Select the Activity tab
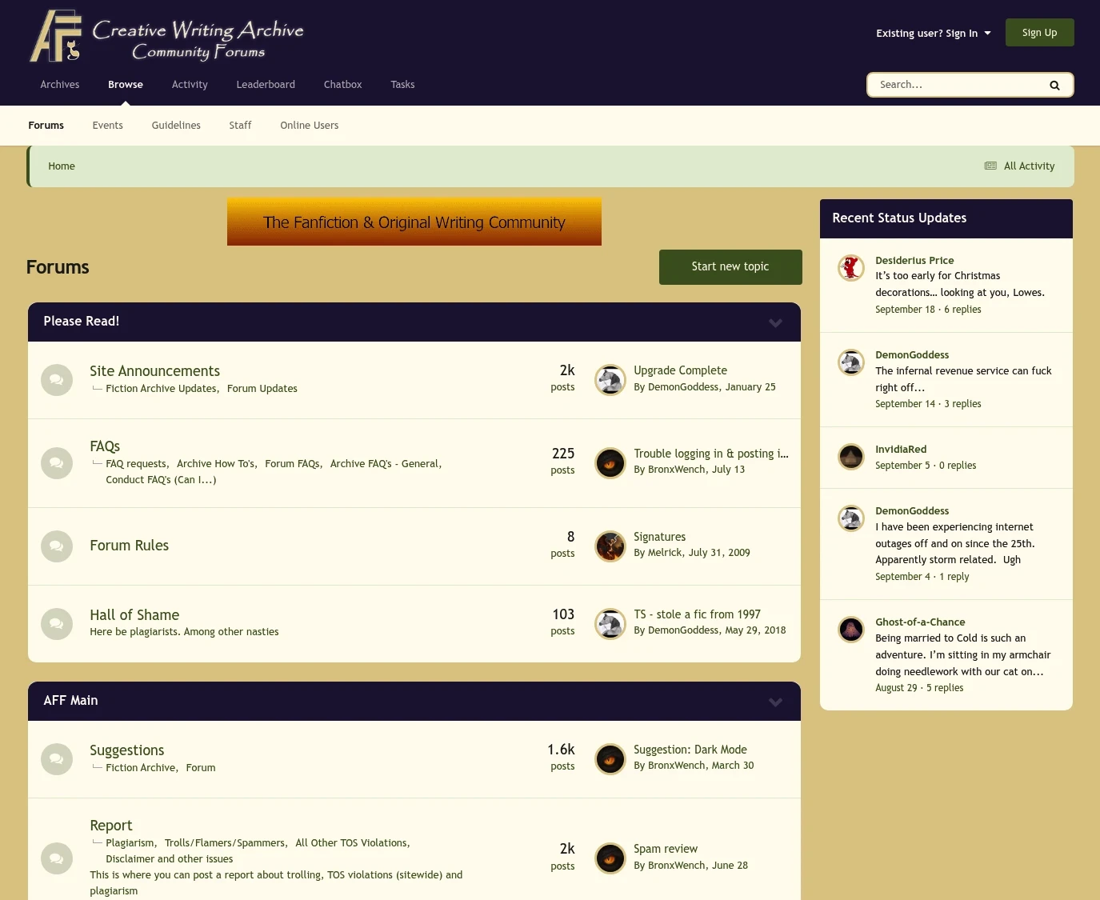The width and height of the screenshot is (1100, 900). 190,85
